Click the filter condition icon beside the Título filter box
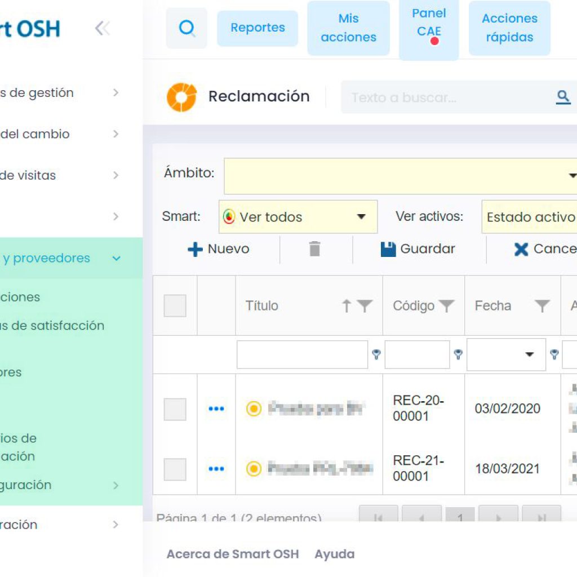The height and width of the screenshot is (577, 577). pyautogui.click(x=376, y=354)
